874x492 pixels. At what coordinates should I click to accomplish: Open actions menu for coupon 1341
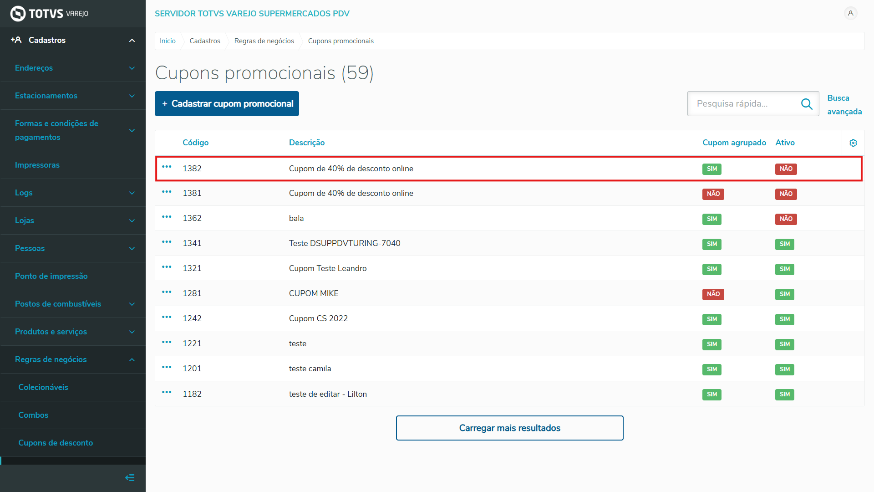click(x=167, y=242)
